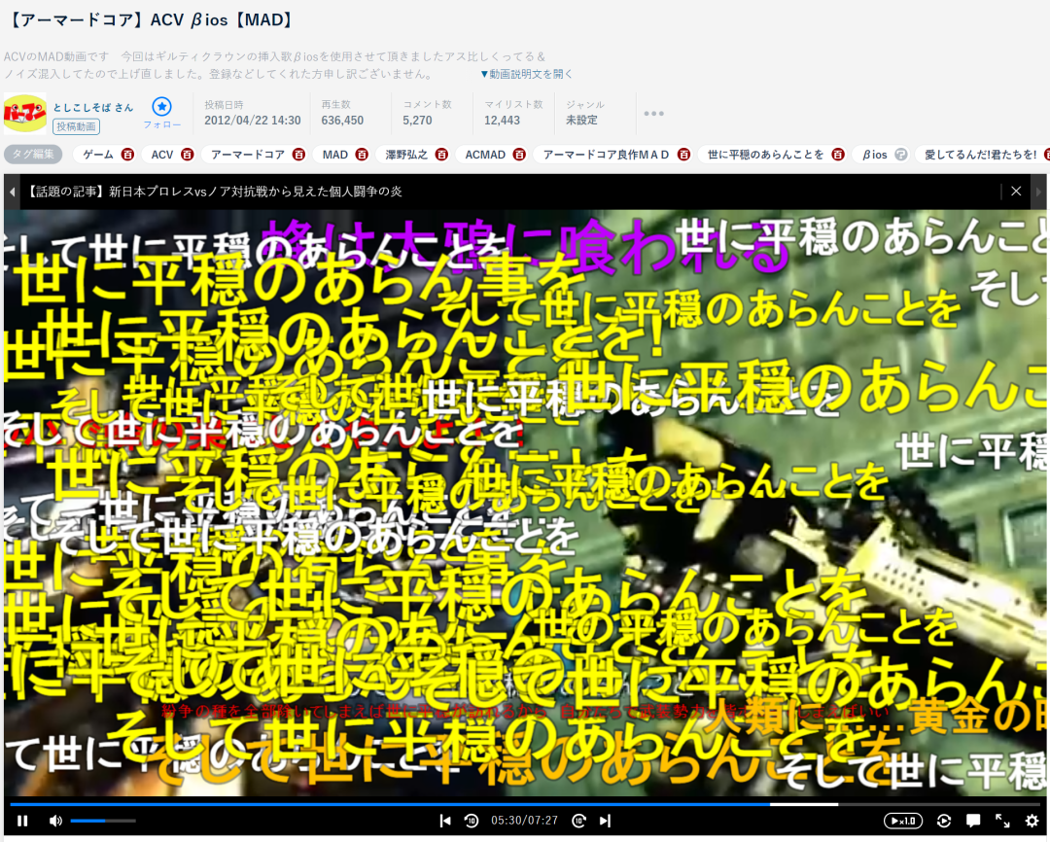Toggle comment display on video
The width and height of the screenshot is (1050, 842).
coord(973,821)
